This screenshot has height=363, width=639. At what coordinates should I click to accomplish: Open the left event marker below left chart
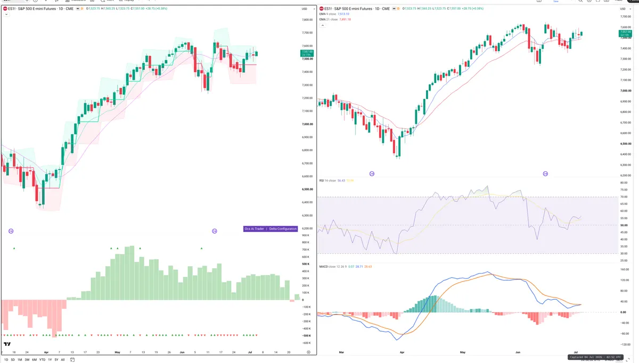(x=11, y=231)
